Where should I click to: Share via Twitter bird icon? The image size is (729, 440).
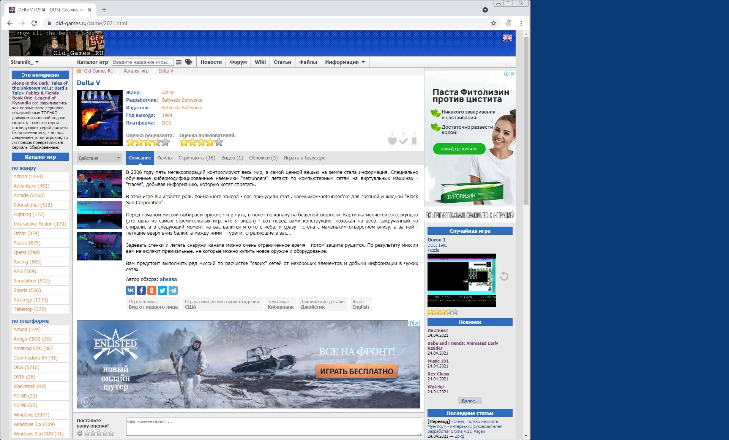[163, 290]
